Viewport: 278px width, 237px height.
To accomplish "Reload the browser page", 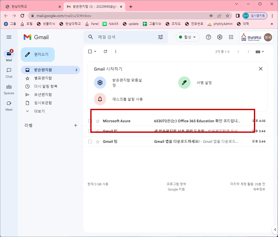I will click(22, 16).
